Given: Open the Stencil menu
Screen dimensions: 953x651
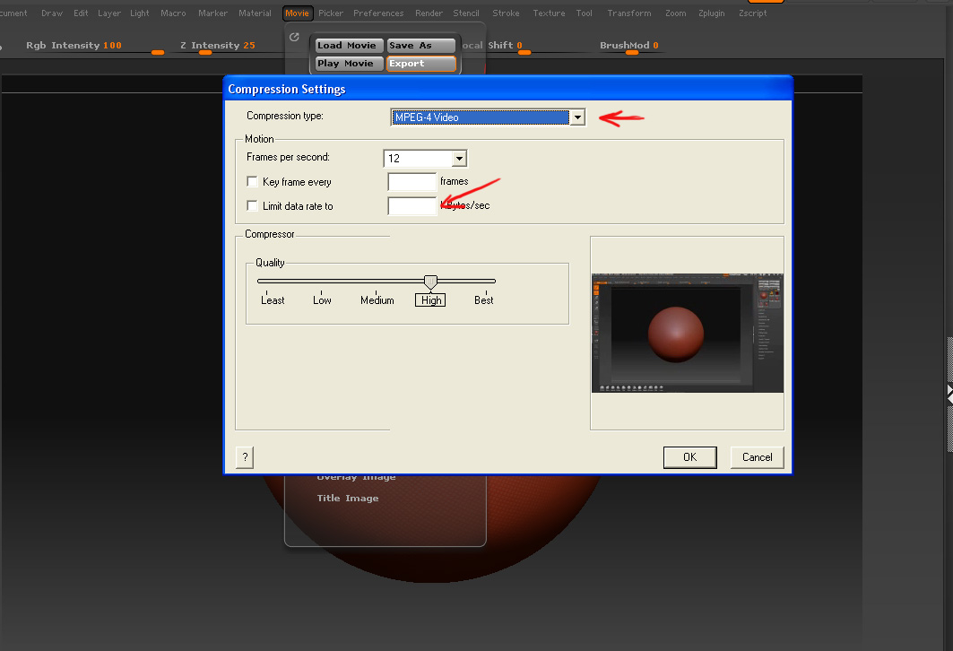Looking at the screenshot, I should [466, 13].
